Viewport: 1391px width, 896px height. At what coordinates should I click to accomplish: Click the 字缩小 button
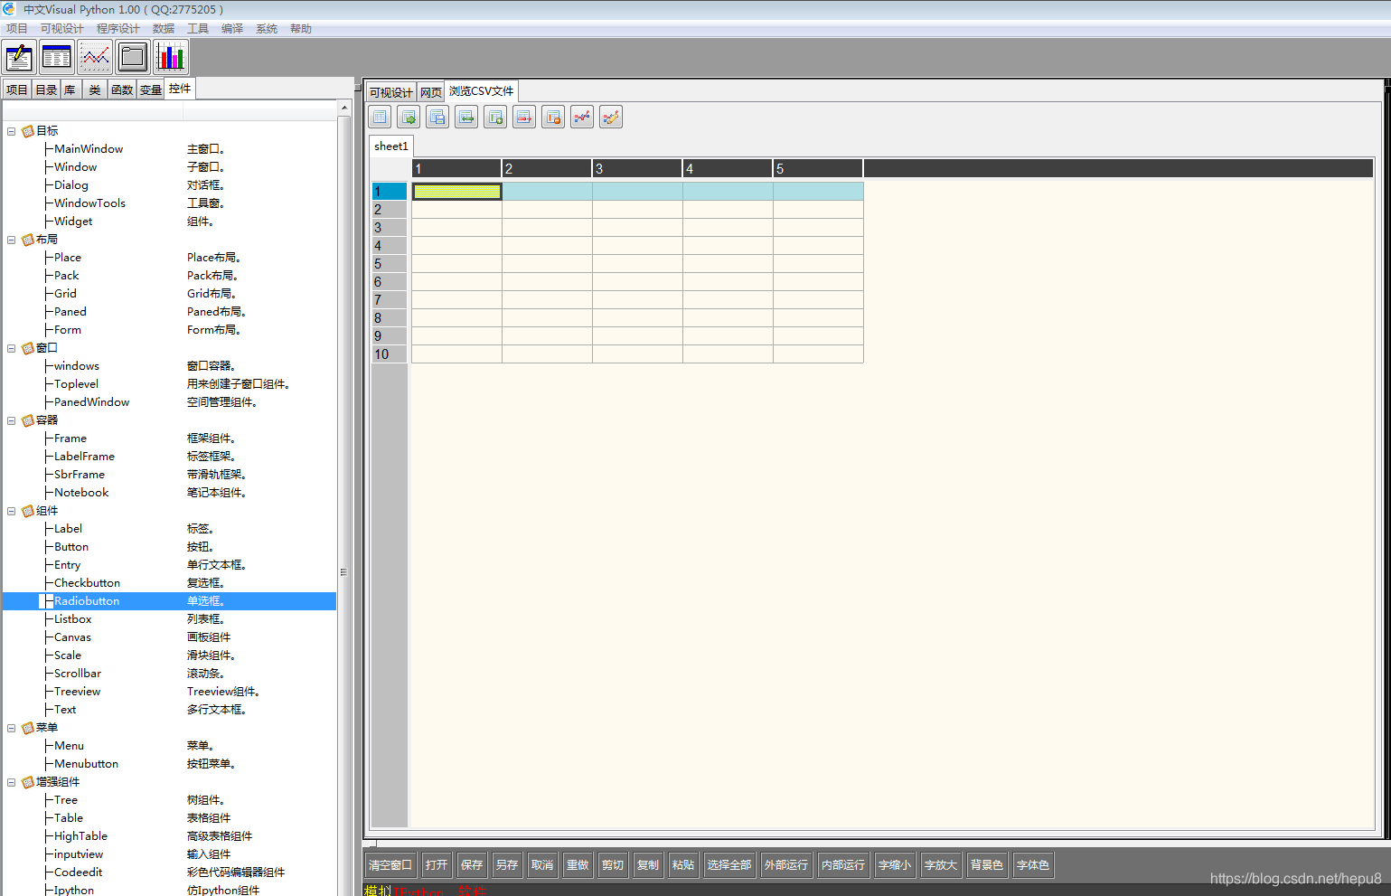click(895, 865)
